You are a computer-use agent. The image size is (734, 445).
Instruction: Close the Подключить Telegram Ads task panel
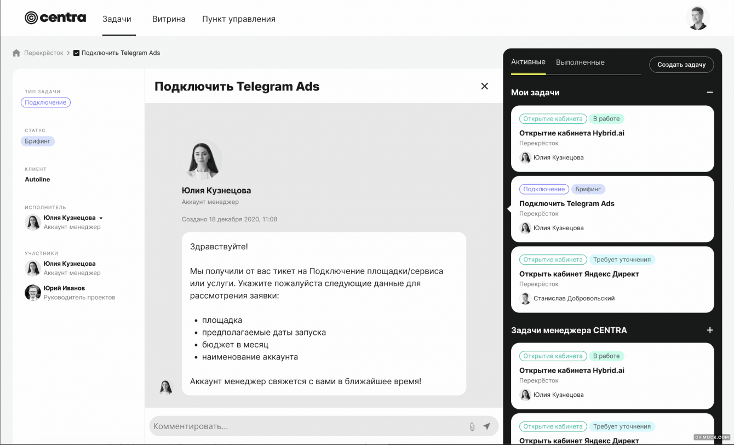click(x=484, y=86)
